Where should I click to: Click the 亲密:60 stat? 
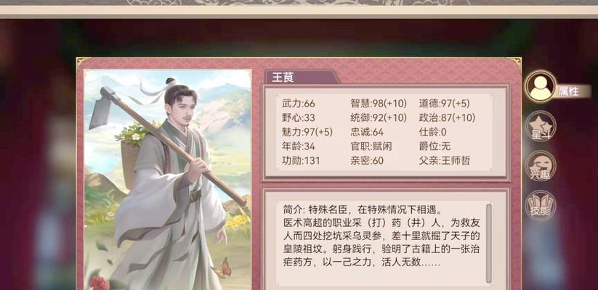pyautogui.click(x=367, y=161)
